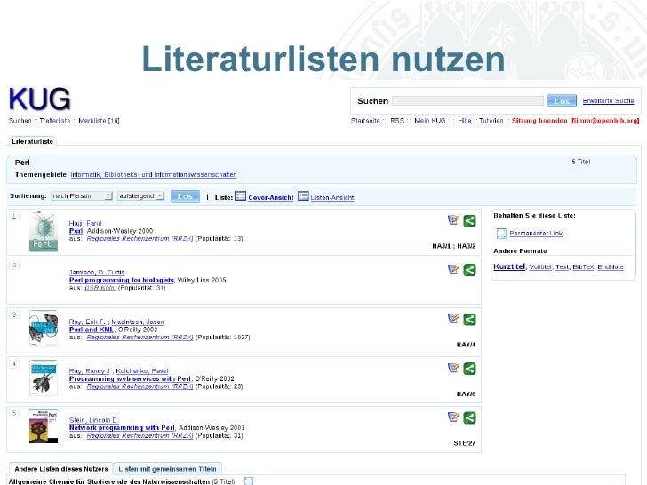
Task: Switch to 'Listen mit gemeinsamen Titeln' tab
Action: pos(167,469)
